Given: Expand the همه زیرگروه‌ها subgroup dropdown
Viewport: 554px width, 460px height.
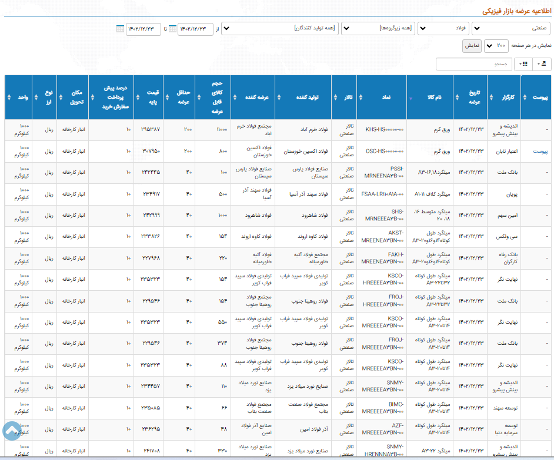Looking at the screenshot, I should [x=378, y=29].
